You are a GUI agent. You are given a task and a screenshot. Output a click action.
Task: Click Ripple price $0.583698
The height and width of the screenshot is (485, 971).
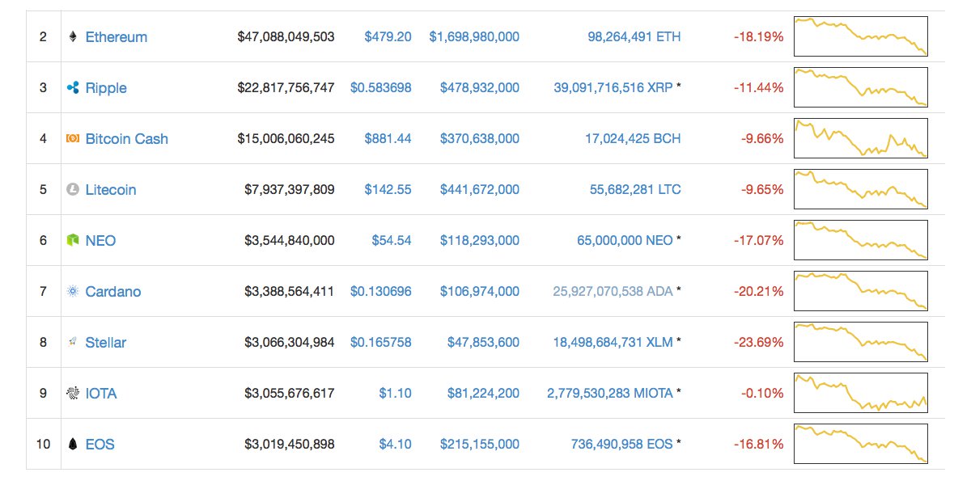click(x=381, y=87)
